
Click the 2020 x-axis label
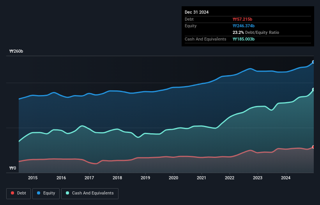point(173,178)
